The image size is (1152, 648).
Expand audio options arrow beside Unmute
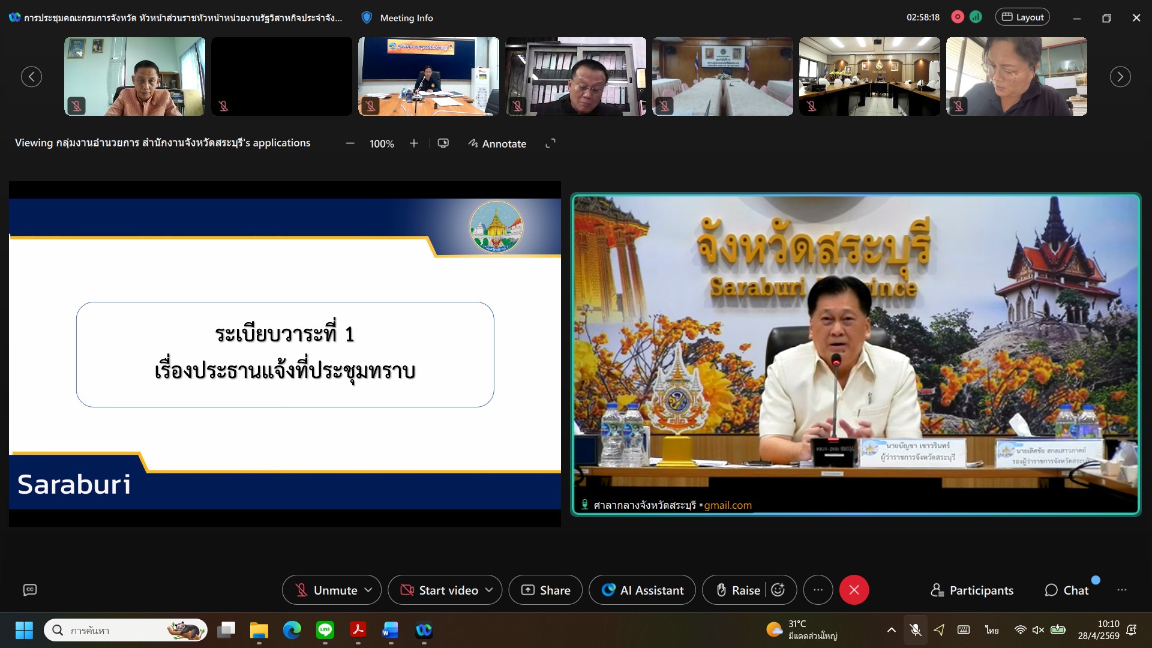click(368, 590)
